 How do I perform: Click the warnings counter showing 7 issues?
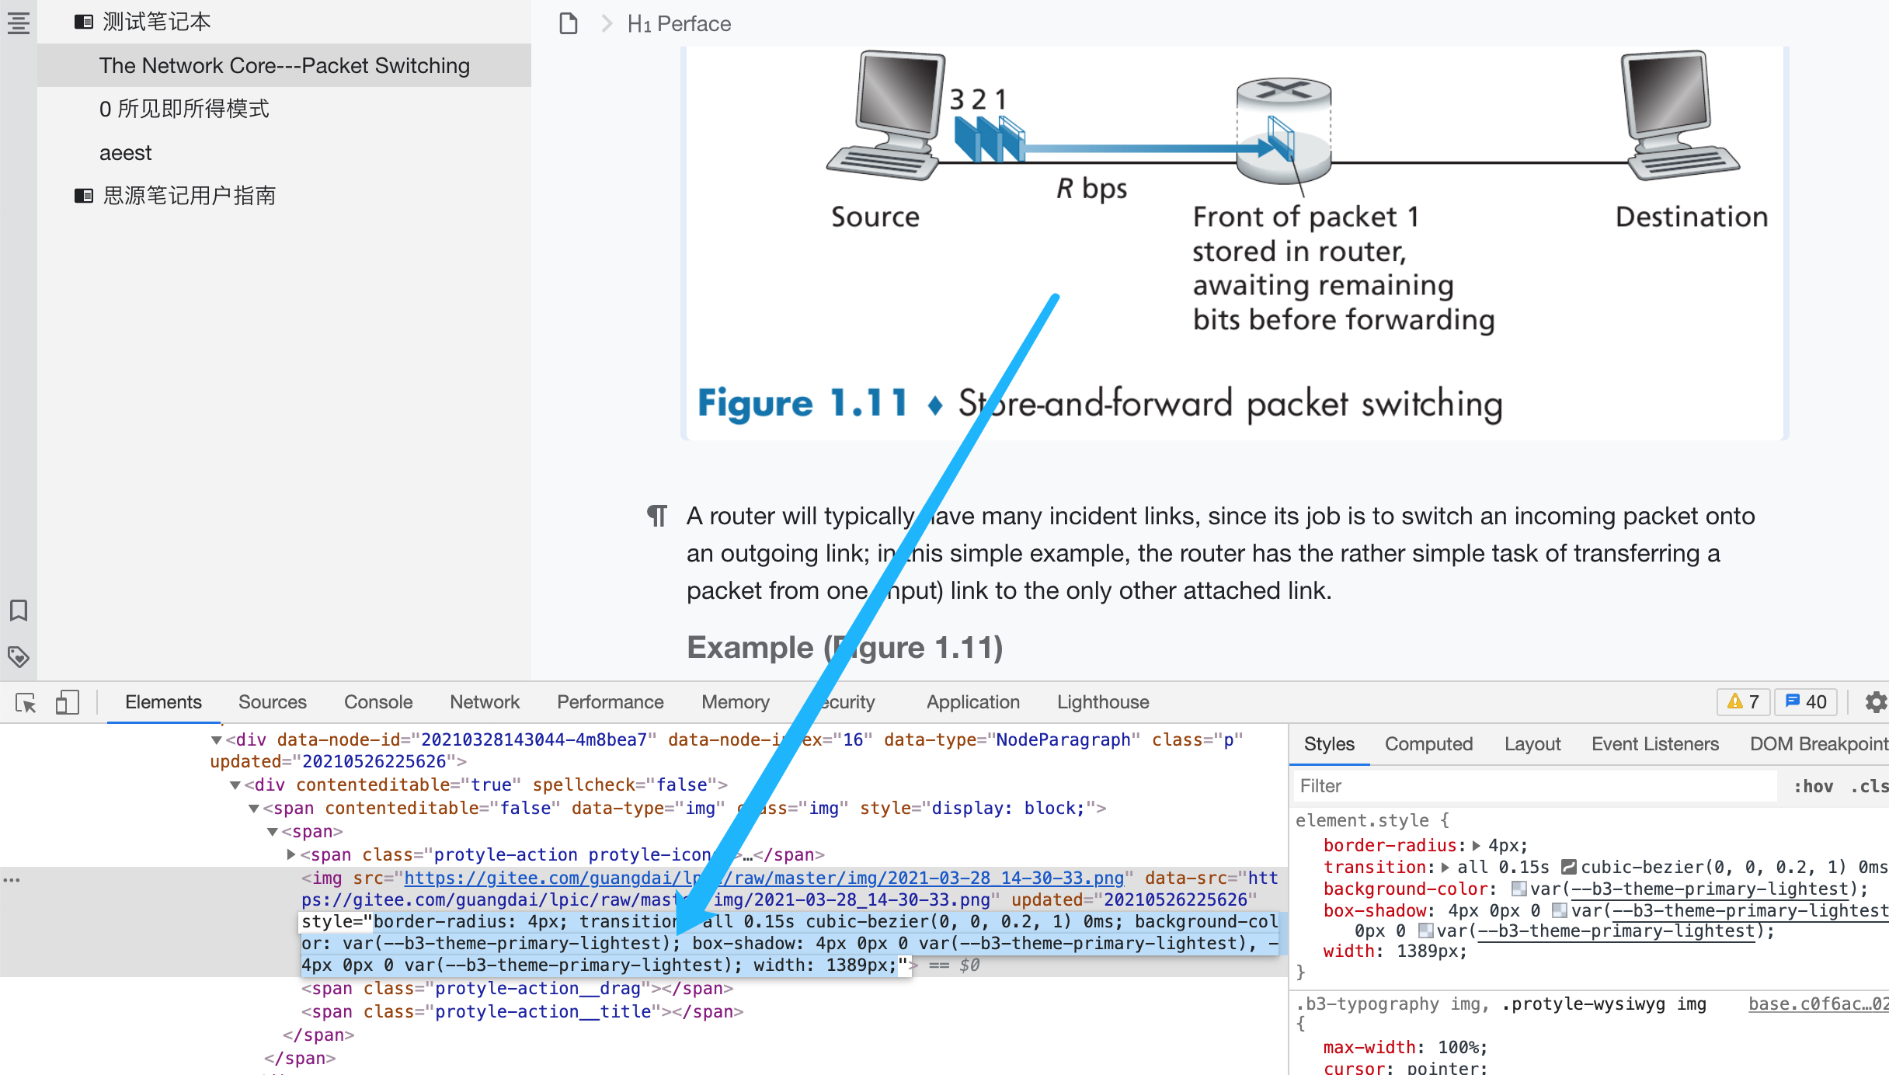click(x=1743, y=701)
